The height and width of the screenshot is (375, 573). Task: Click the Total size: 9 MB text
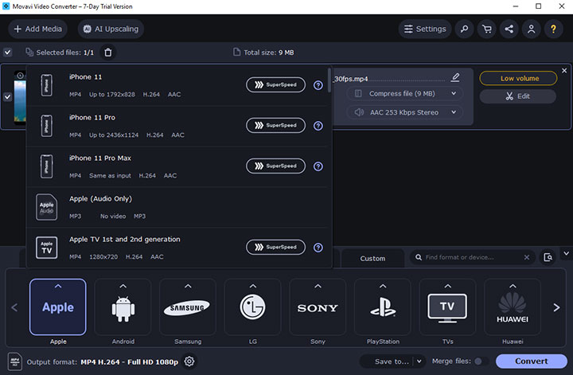click(x=269, y=53)
